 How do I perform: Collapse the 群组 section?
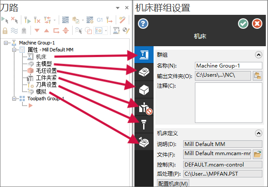(x=258, y=55)
